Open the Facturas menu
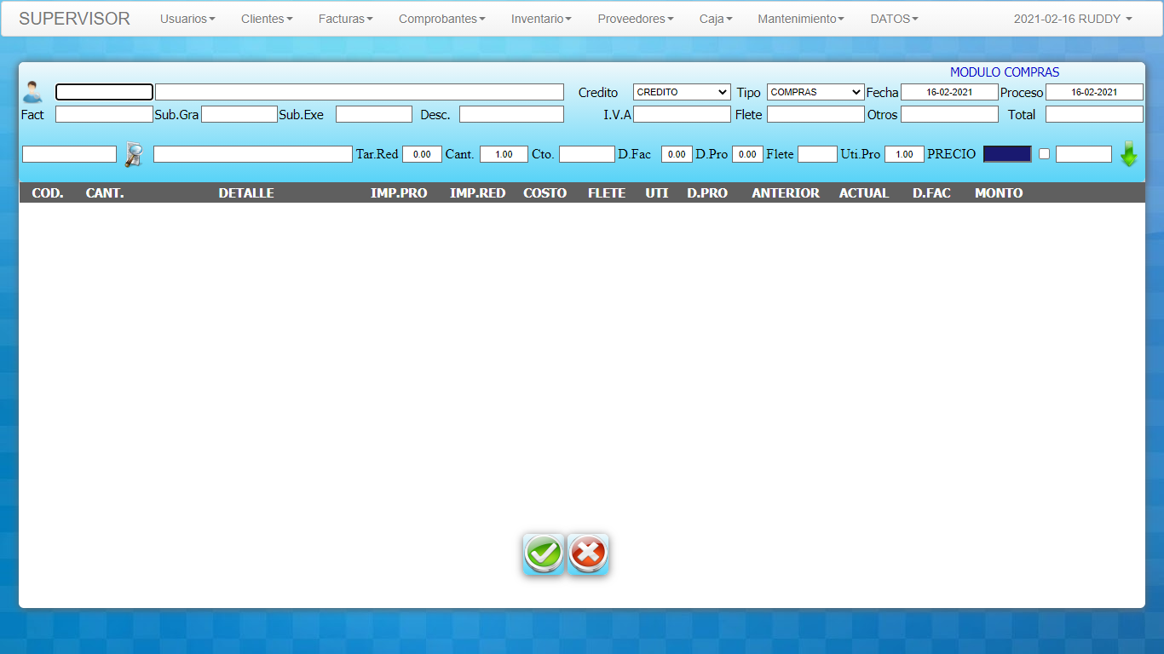 [345, 19]
